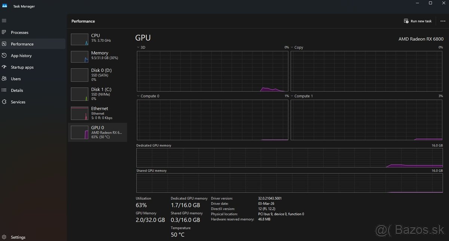Click the Services gear icon

click(x=4, y=102)
